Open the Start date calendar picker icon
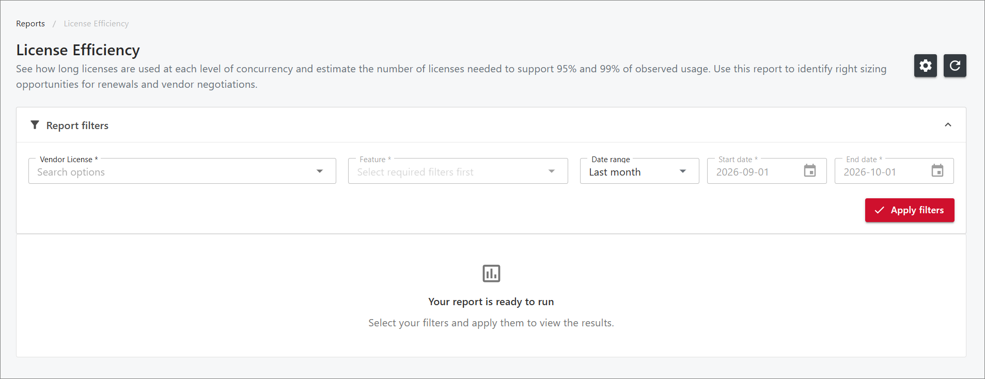Image resolution: width=985 pixels, height=379 pixels. coord(809,171)
